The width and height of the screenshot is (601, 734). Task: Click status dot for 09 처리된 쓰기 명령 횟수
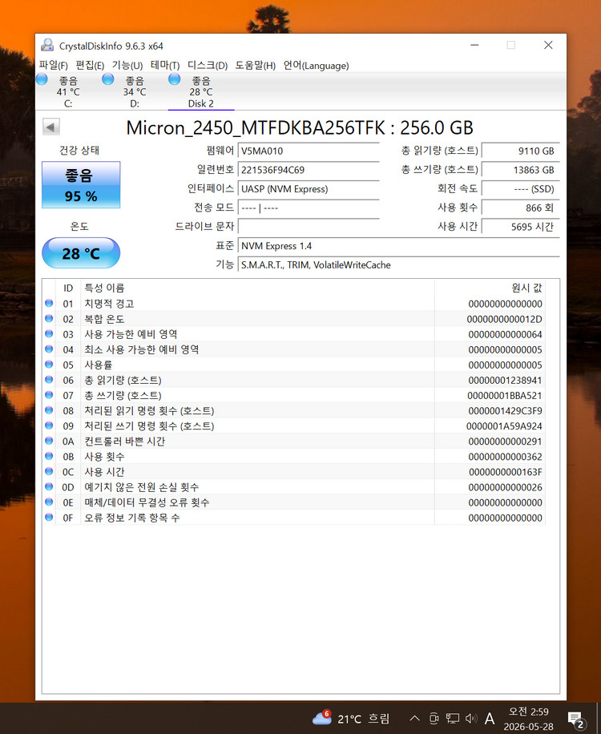49,425
